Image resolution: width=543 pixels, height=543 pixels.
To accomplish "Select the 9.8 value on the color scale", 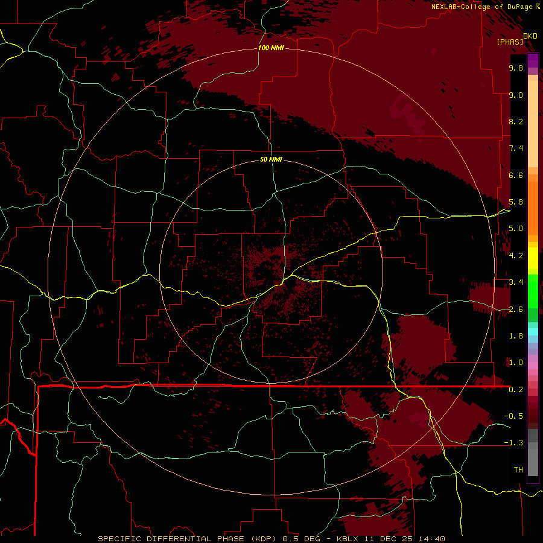I will click(x=516, y=68).
